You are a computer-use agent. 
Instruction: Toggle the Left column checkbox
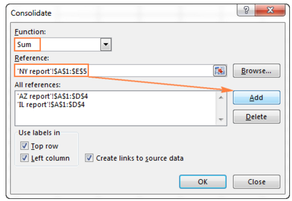[25, 158]
